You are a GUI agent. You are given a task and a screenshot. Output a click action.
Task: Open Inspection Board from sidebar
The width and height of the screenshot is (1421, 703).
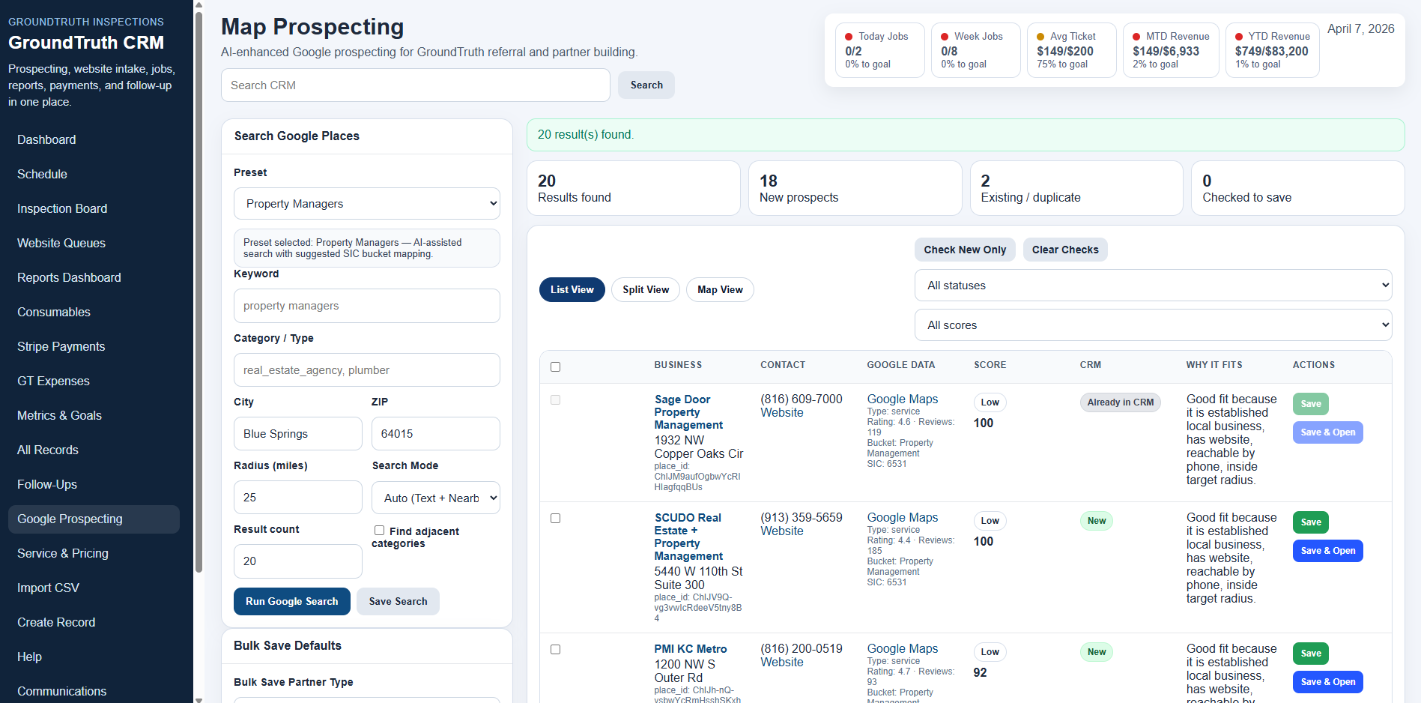point(94,209)
